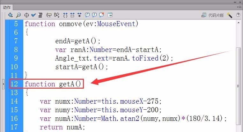Click line number 9 in gutter
This screenshot has height=132, width=243.
tap(16, 58)
